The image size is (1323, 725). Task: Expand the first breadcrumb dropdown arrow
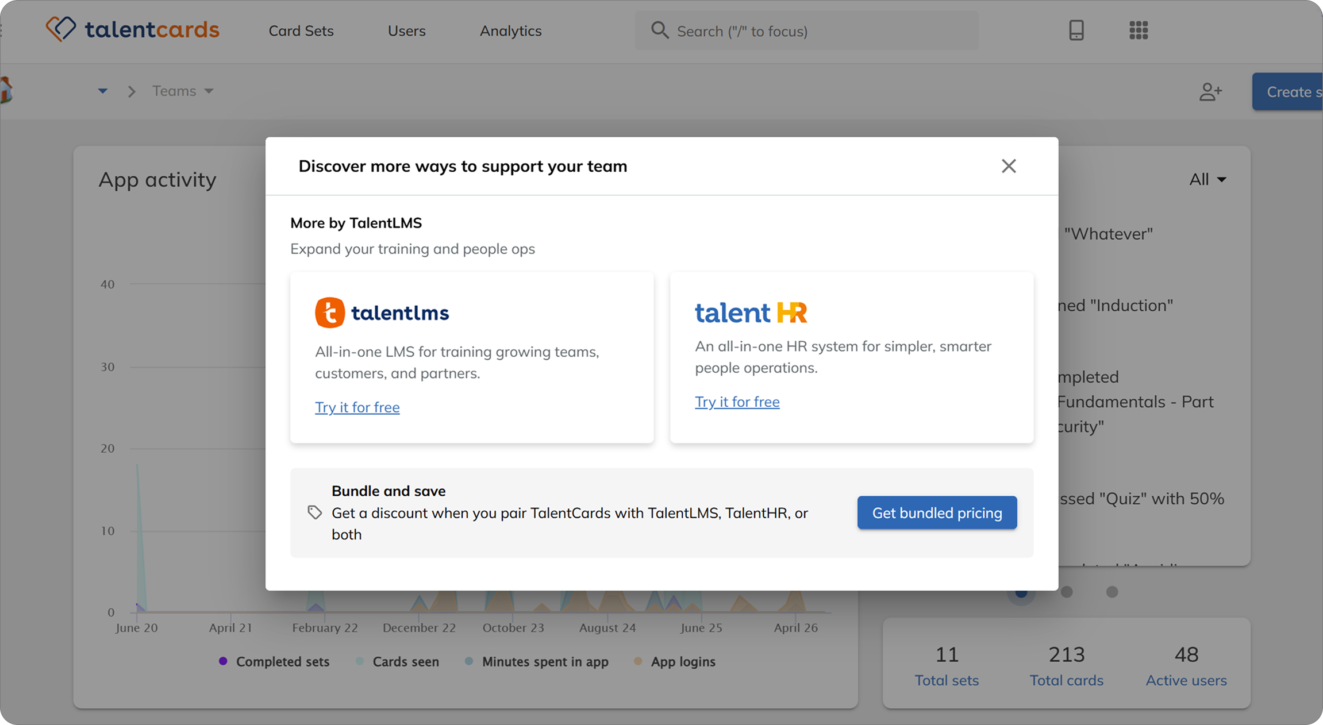pos(103,91)
